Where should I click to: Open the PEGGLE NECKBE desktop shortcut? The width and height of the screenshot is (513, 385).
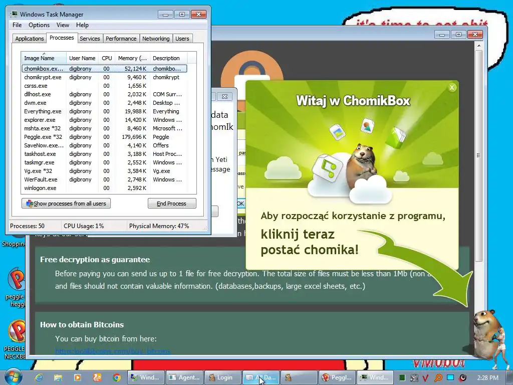click(15, 339)
